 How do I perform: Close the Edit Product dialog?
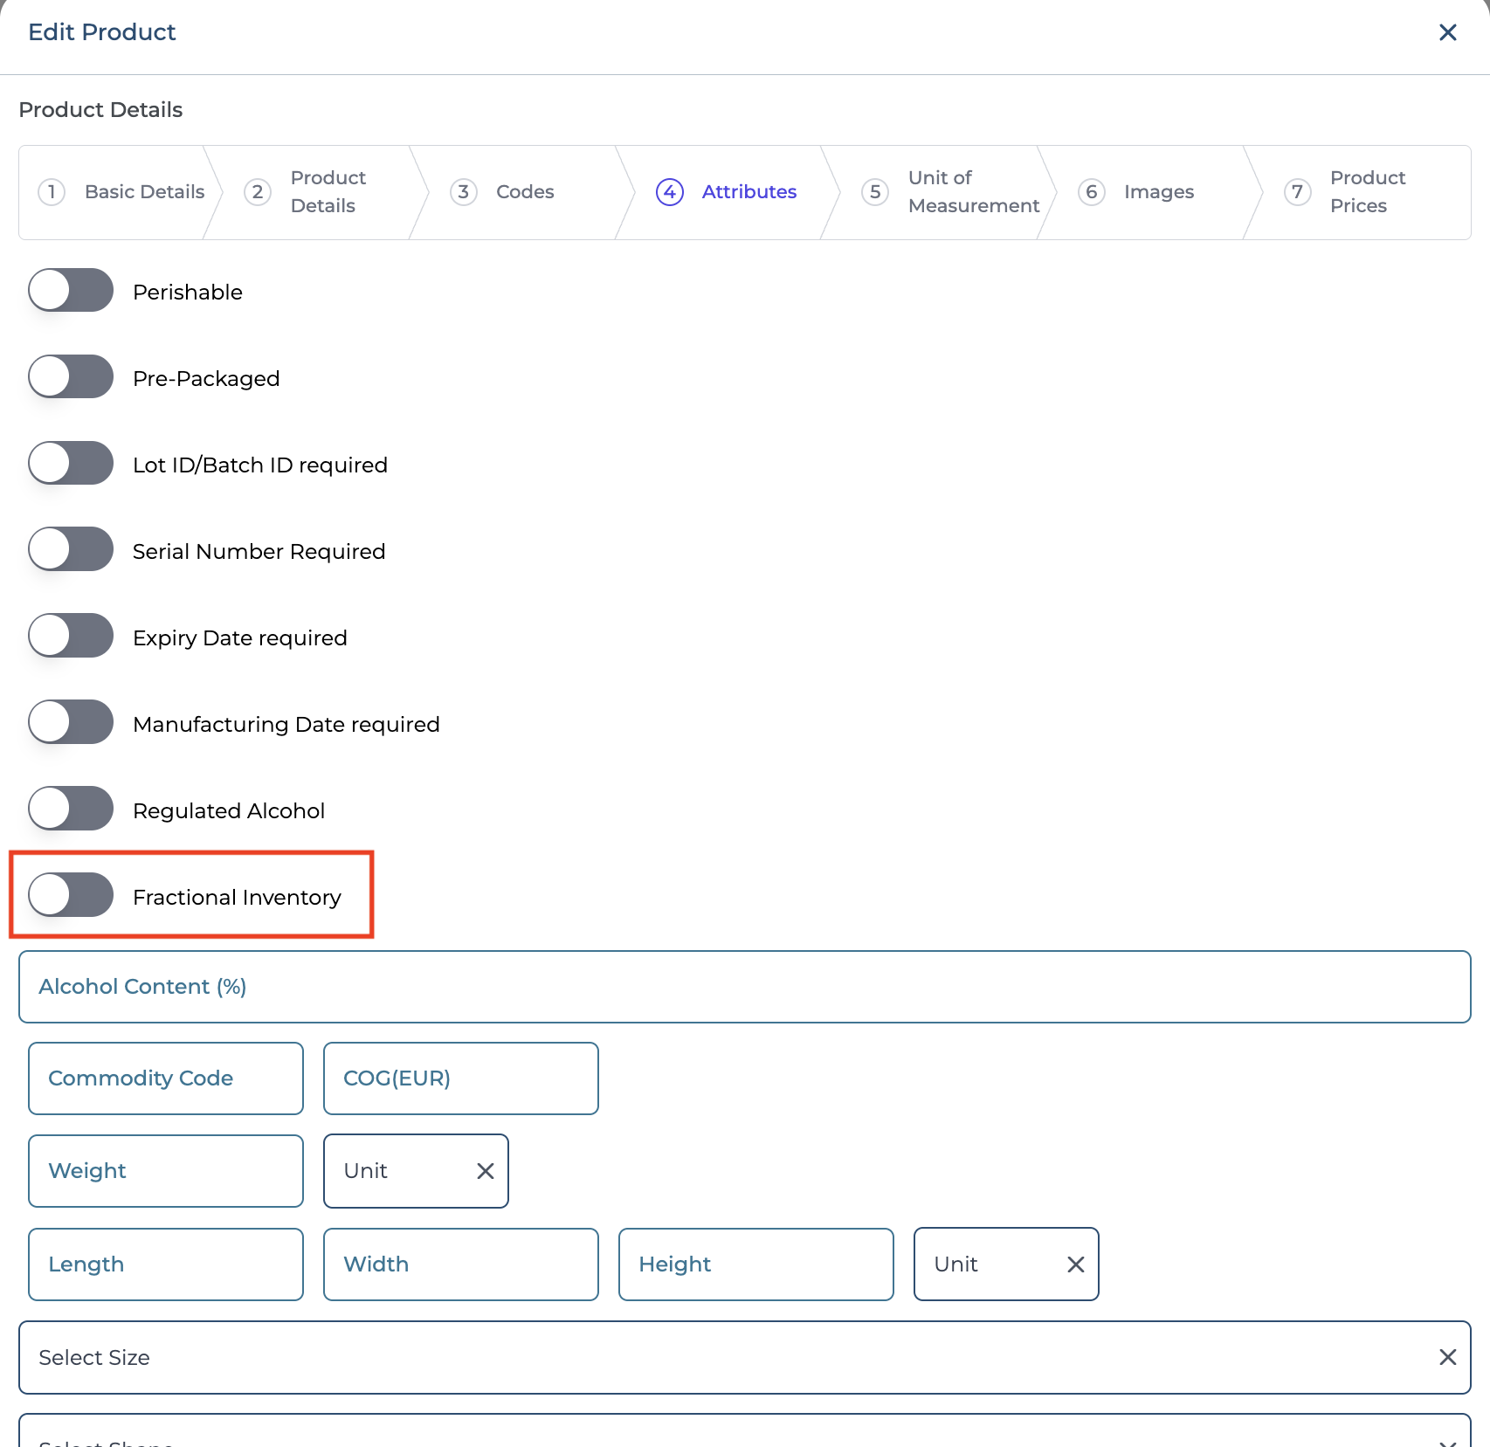coord(1447,32)
